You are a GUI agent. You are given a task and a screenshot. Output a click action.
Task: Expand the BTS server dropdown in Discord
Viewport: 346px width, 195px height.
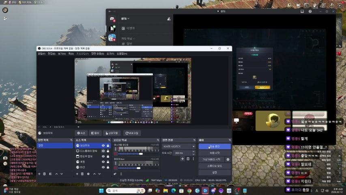(x=125, y=19)
